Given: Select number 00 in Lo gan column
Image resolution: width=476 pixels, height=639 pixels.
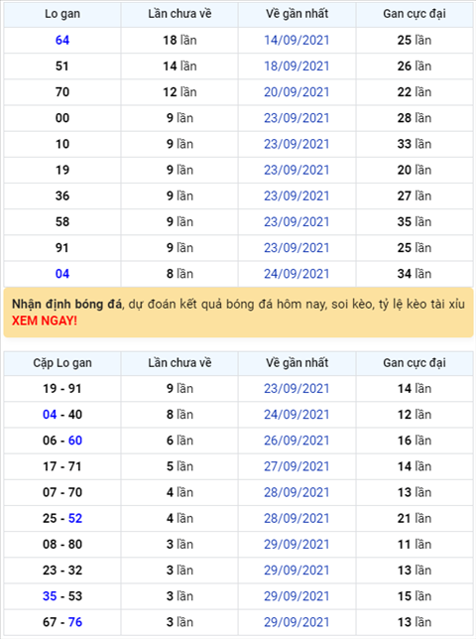Looking at the screenshot, I should [x=62, y=118].
